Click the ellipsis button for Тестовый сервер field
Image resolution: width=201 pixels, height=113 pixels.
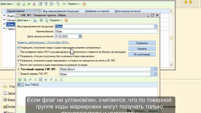pyautogui.click(x=152, y=69)
